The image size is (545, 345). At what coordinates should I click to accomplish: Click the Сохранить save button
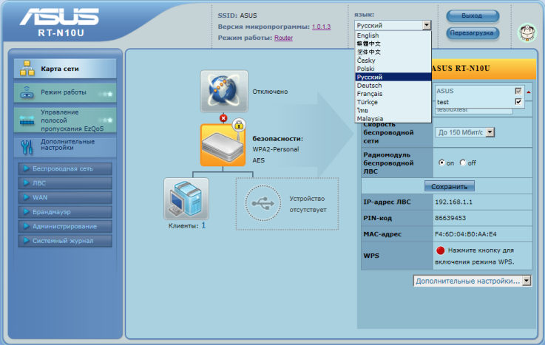450,186
